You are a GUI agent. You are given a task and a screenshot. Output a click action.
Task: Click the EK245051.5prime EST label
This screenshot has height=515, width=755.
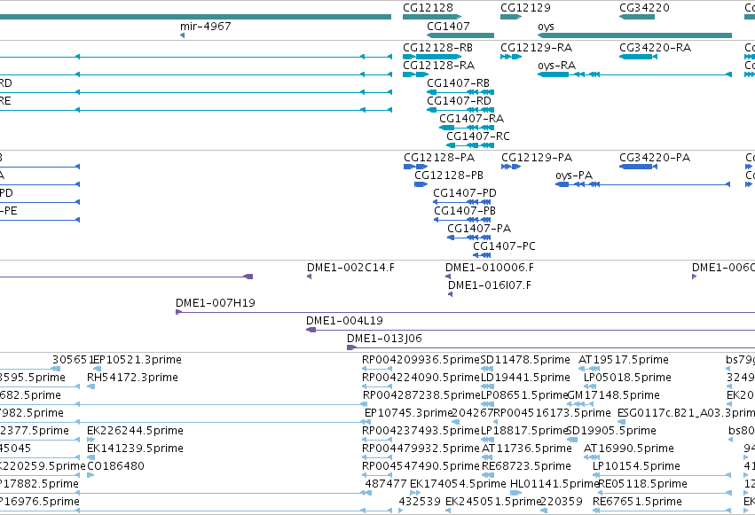493,502
